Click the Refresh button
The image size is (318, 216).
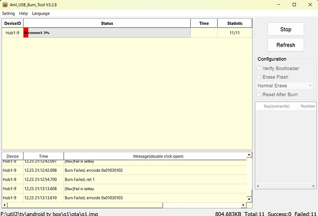pos(285,45)
